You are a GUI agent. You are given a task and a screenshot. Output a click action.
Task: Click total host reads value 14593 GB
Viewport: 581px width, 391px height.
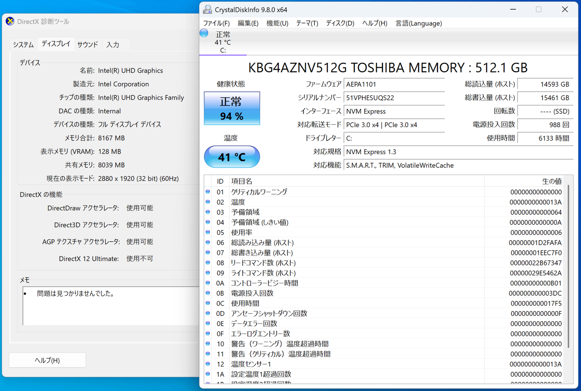(x=545, y=84)
